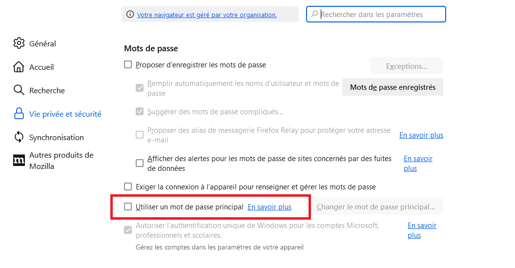Click the Vie privée et sécurité lock icon
The width and height of the screenshot is (515, 268).
pyautogui.click(x=19, y=114)
